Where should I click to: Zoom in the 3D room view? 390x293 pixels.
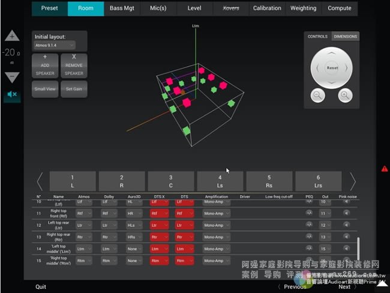[345, 95]
